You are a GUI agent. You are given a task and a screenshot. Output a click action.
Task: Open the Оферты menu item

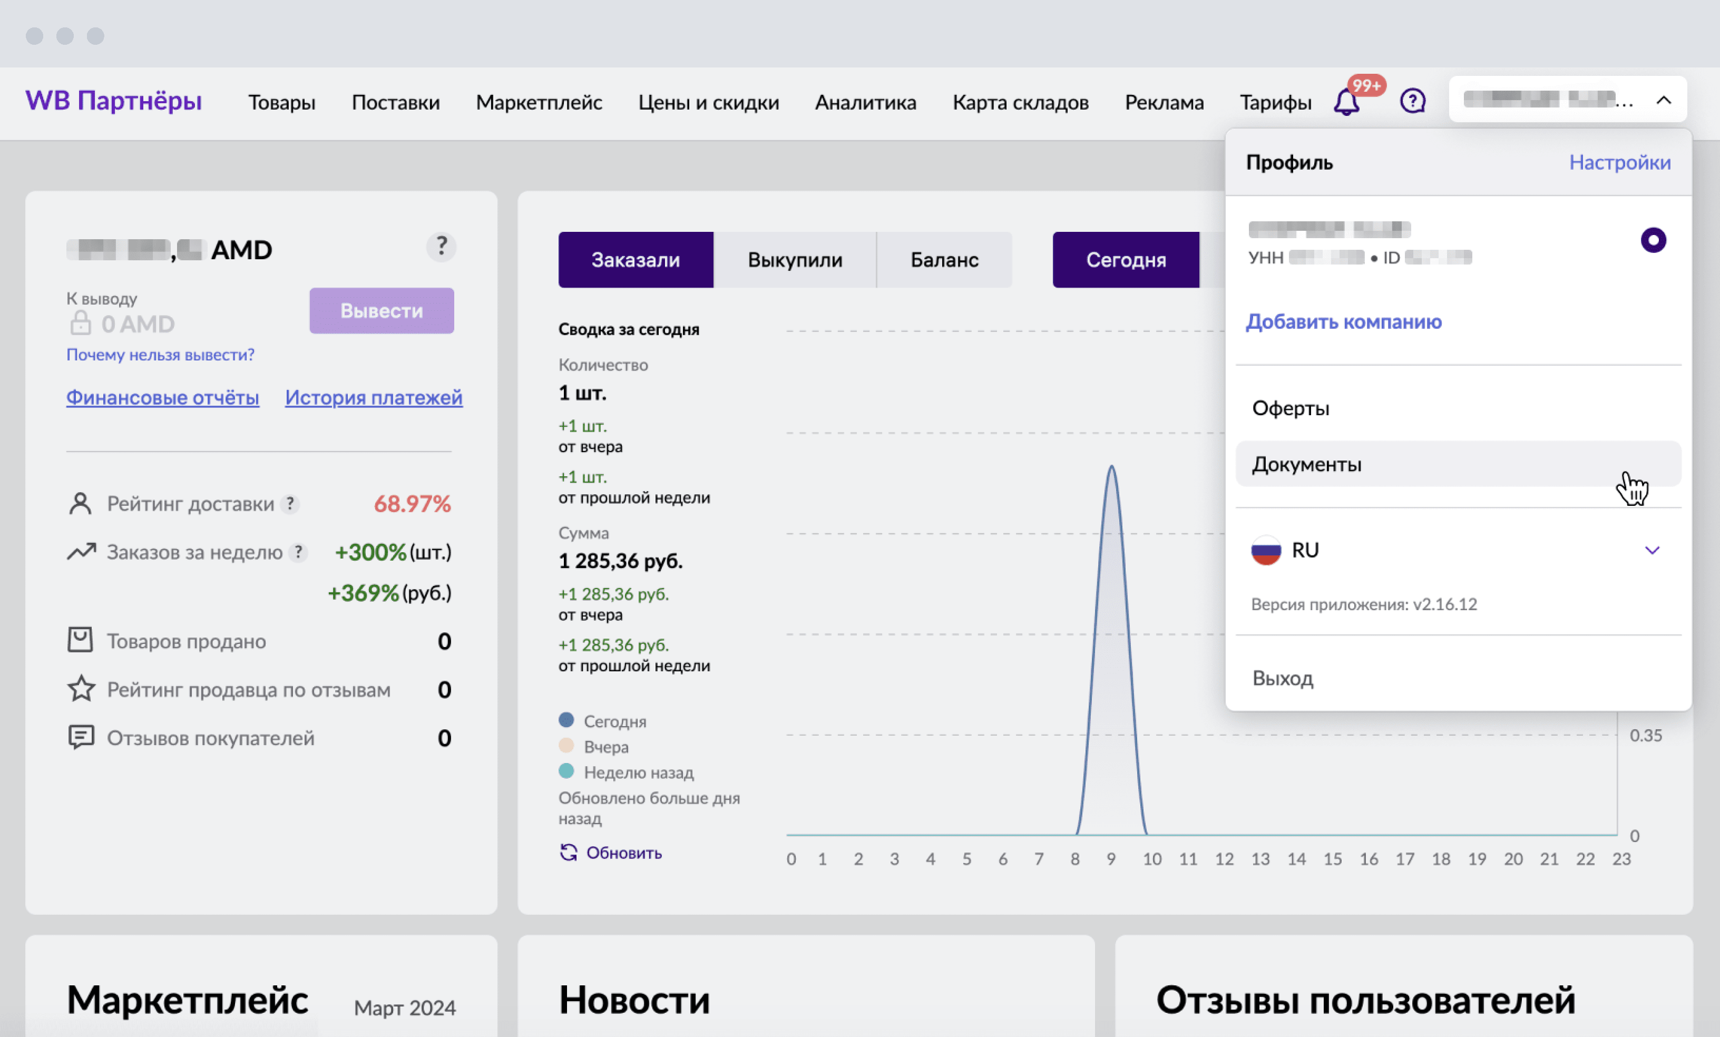pyautogui.click(x=1458, y=407)
